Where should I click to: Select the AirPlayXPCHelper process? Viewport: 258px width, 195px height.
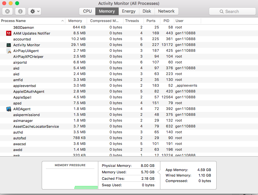[129, 57]
